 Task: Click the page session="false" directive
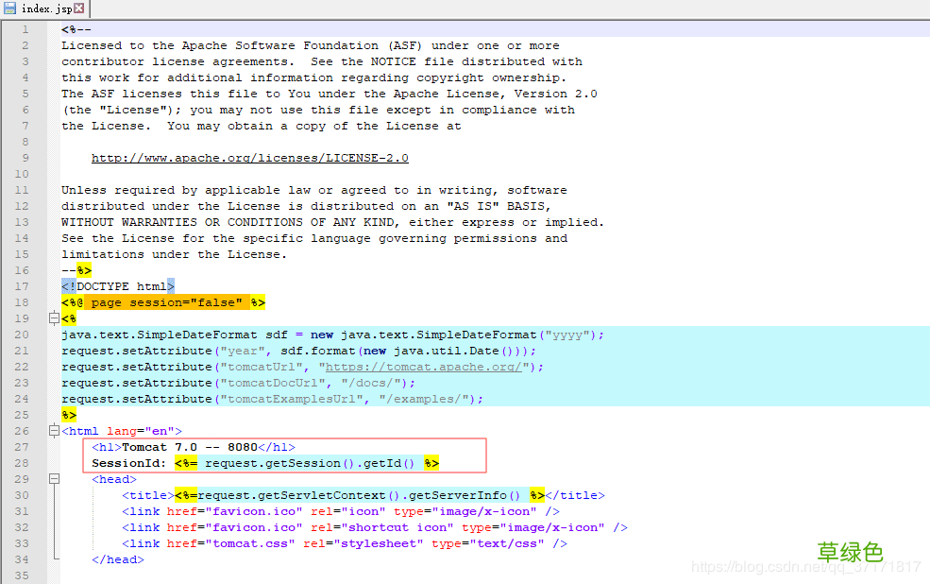(x=163, y=302)
